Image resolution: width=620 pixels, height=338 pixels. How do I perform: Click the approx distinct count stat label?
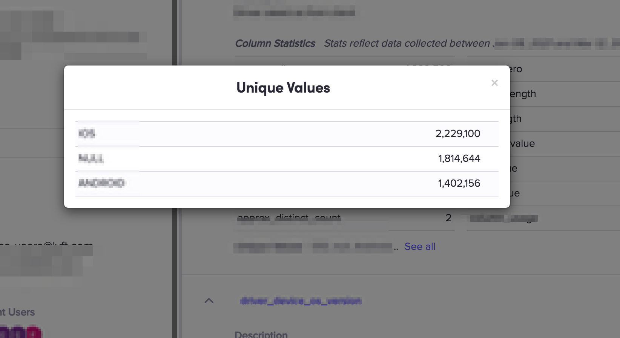coord(289,218)
